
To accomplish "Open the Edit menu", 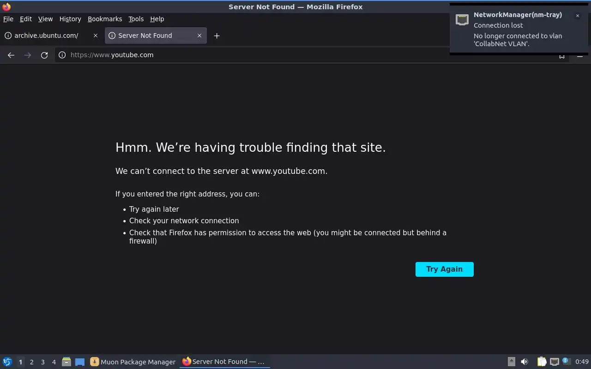I will [x=26, y=19].
